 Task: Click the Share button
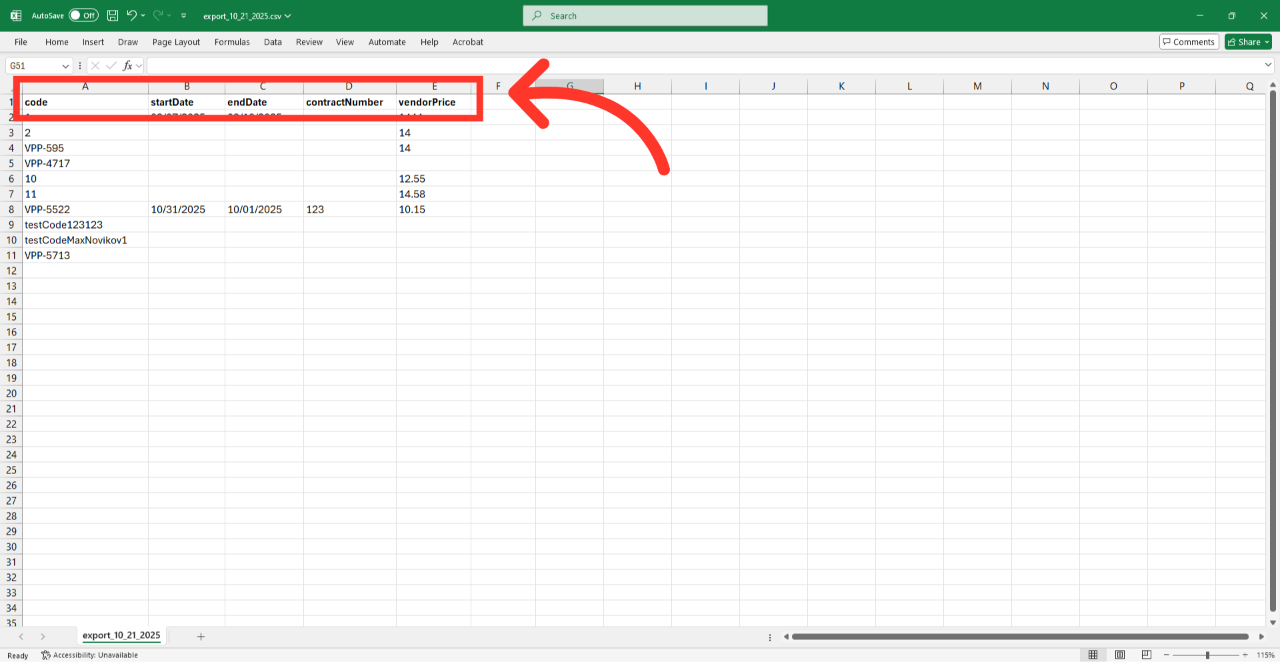(x=1248, y=42)
